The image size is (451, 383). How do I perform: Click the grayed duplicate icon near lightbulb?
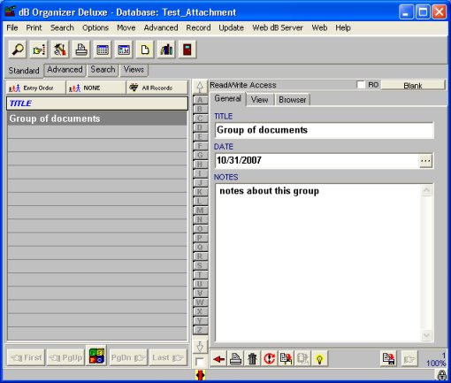[x=302, y=359]
